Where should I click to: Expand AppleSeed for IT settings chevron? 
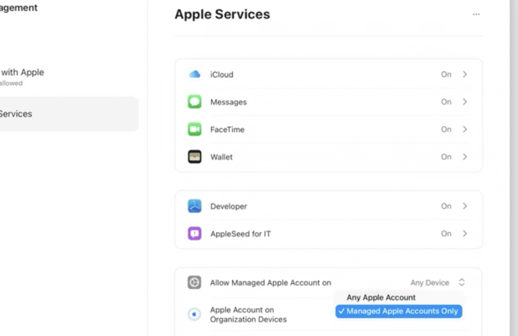tap(465, 234)
